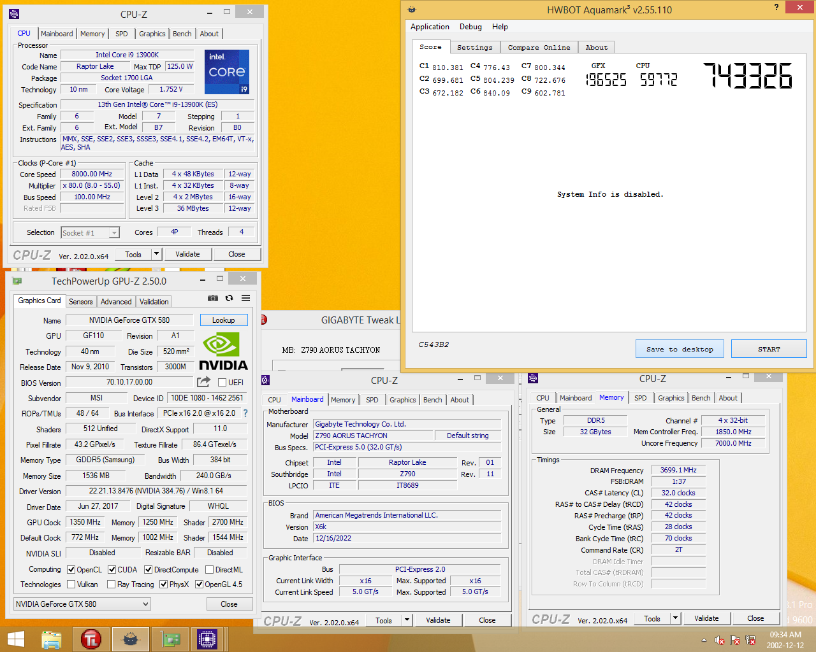Click Validate in CPU-Z Memory window
The image size is (816, 652).
click(x=706, y=618)
